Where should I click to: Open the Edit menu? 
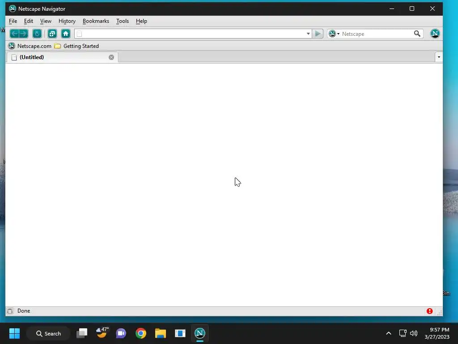[x=28, y=21]
